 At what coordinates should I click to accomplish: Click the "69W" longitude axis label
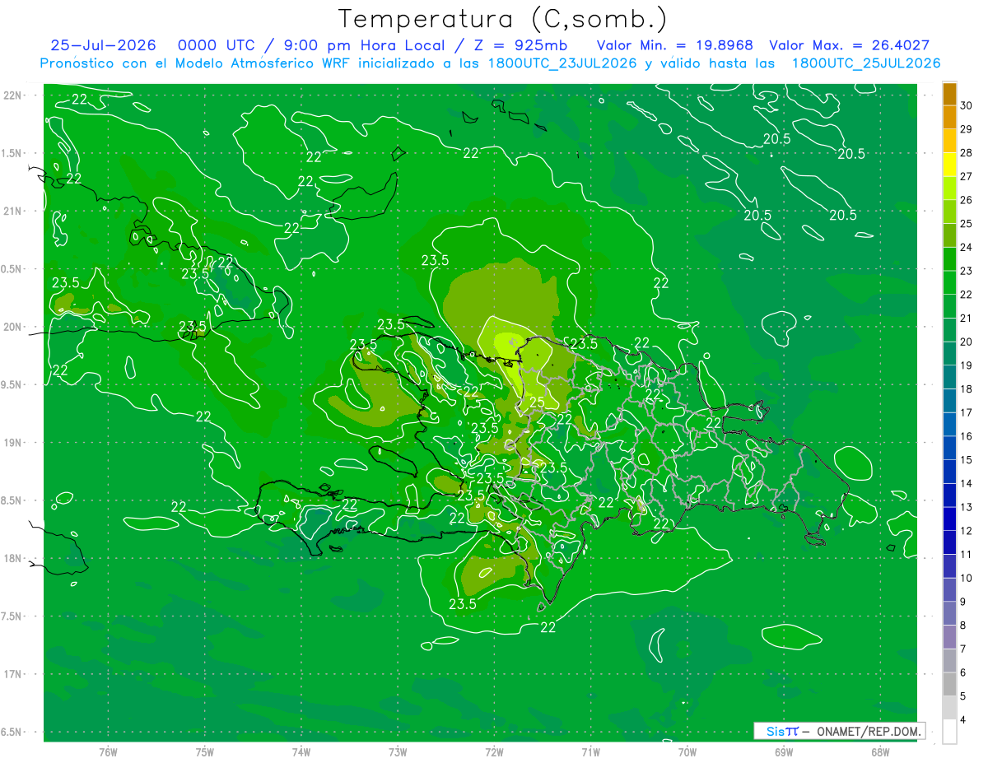coord(784,751)
